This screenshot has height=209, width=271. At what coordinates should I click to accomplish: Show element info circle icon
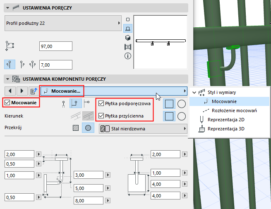coord(128,56)
